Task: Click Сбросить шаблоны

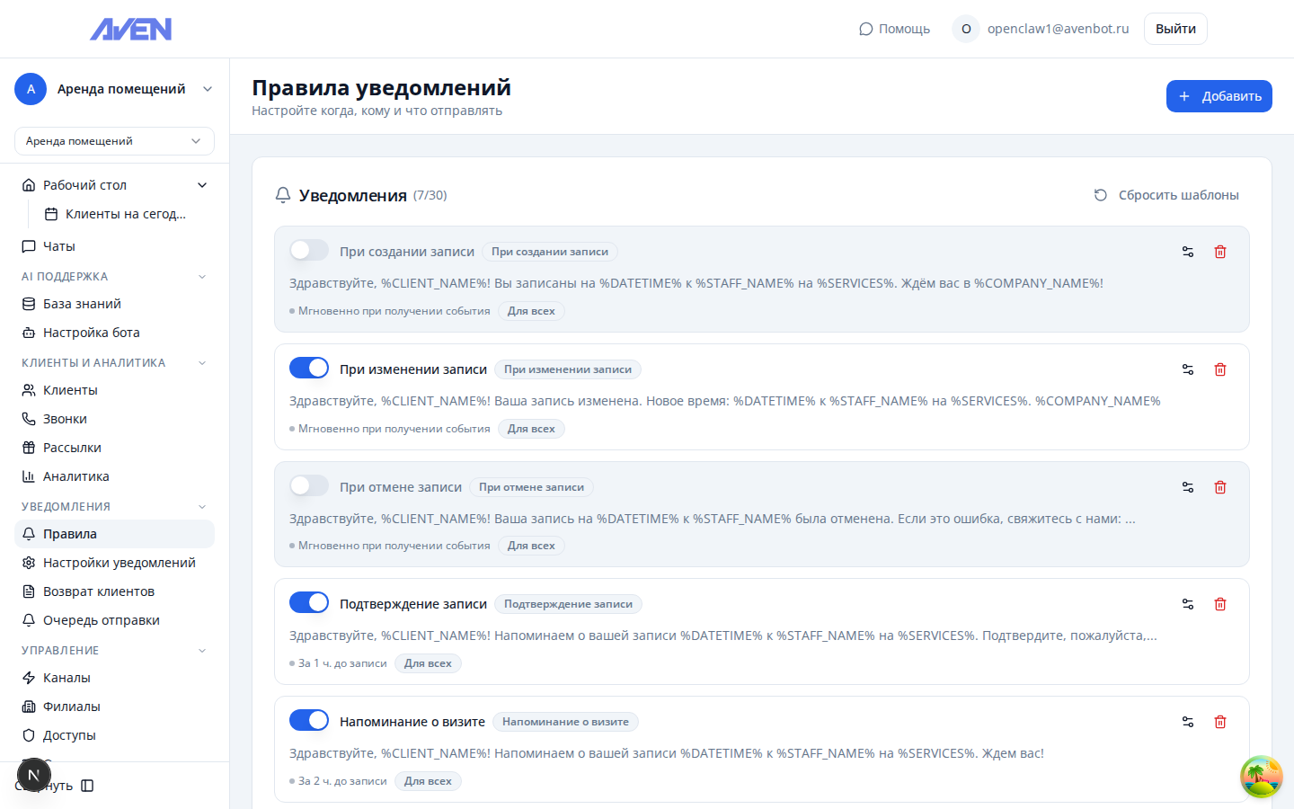Action: pyautogui.click(x=1178, y=194)
